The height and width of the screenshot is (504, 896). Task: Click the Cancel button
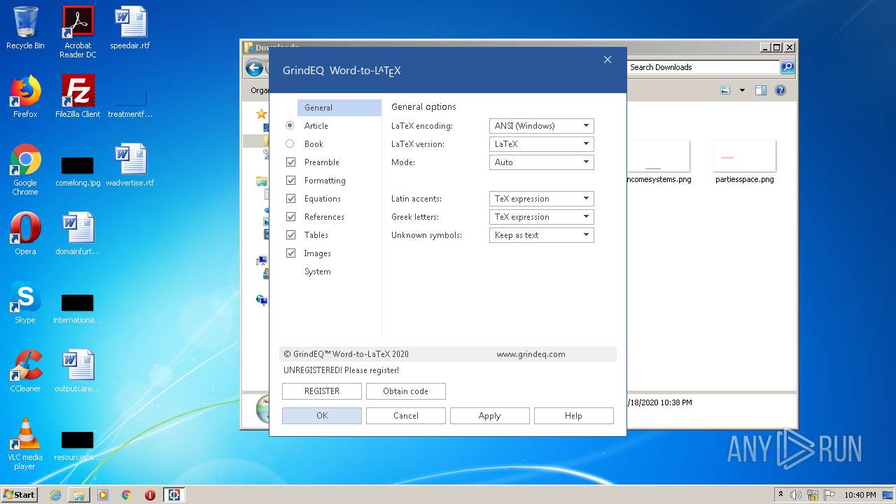point(405,416)
